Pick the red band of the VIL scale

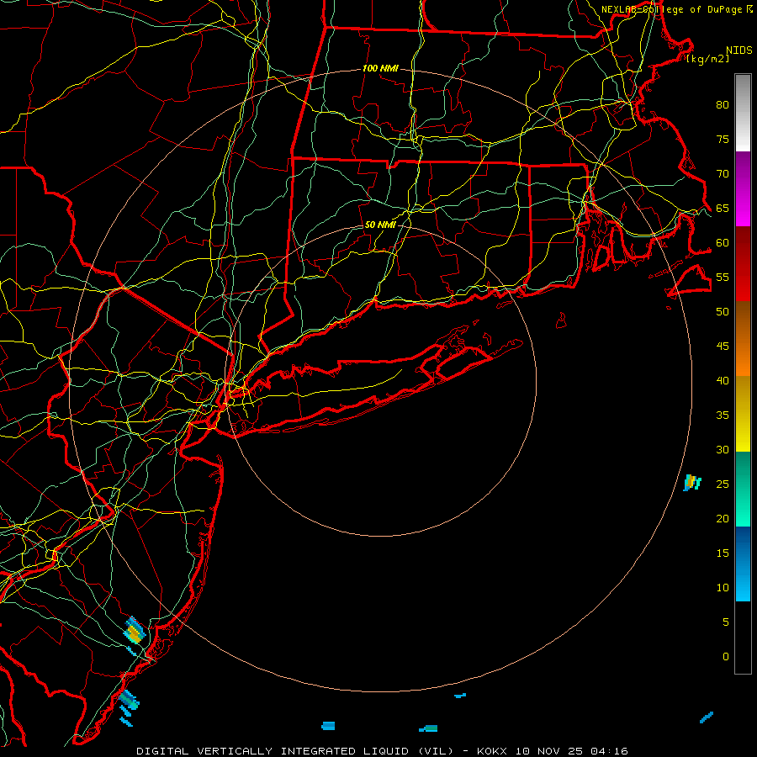coord(743,263)
